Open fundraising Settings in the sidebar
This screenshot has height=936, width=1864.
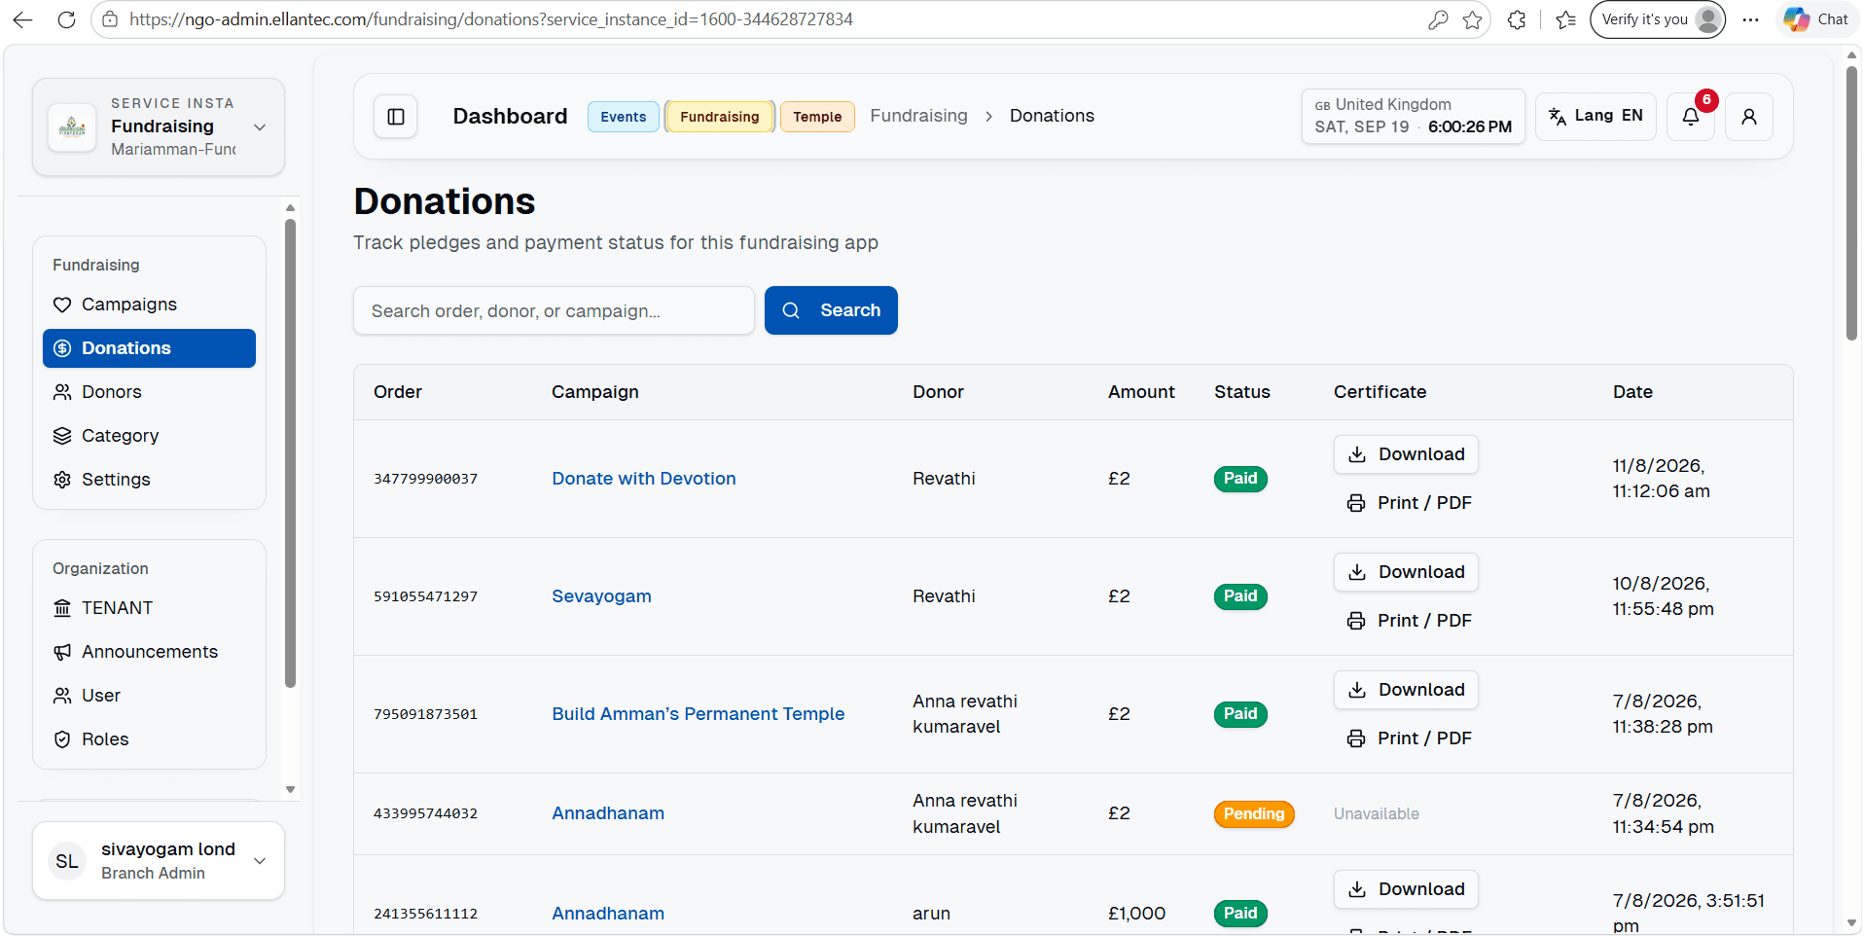point(149,480)
